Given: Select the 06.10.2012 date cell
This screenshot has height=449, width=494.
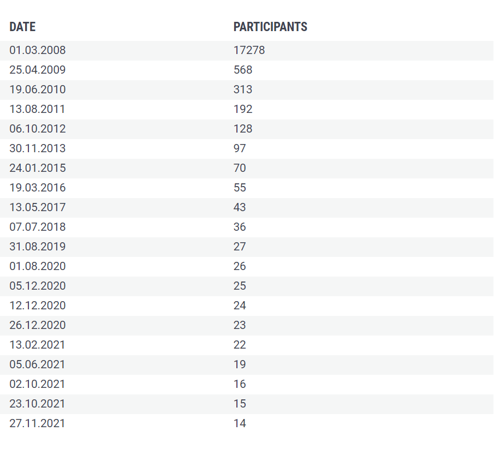Looking at the screenshot, I should [x=37, y=129].
